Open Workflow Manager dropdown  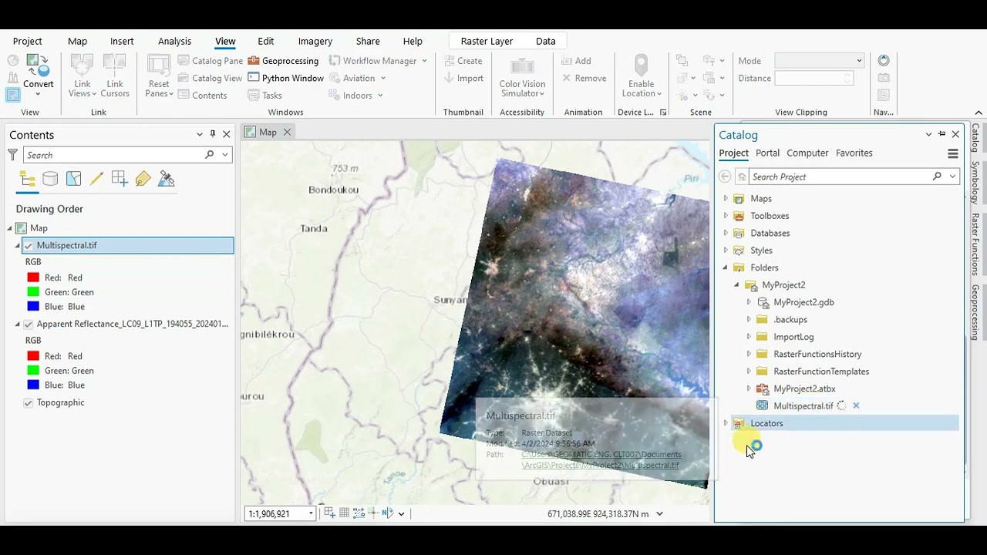point(424,61)
